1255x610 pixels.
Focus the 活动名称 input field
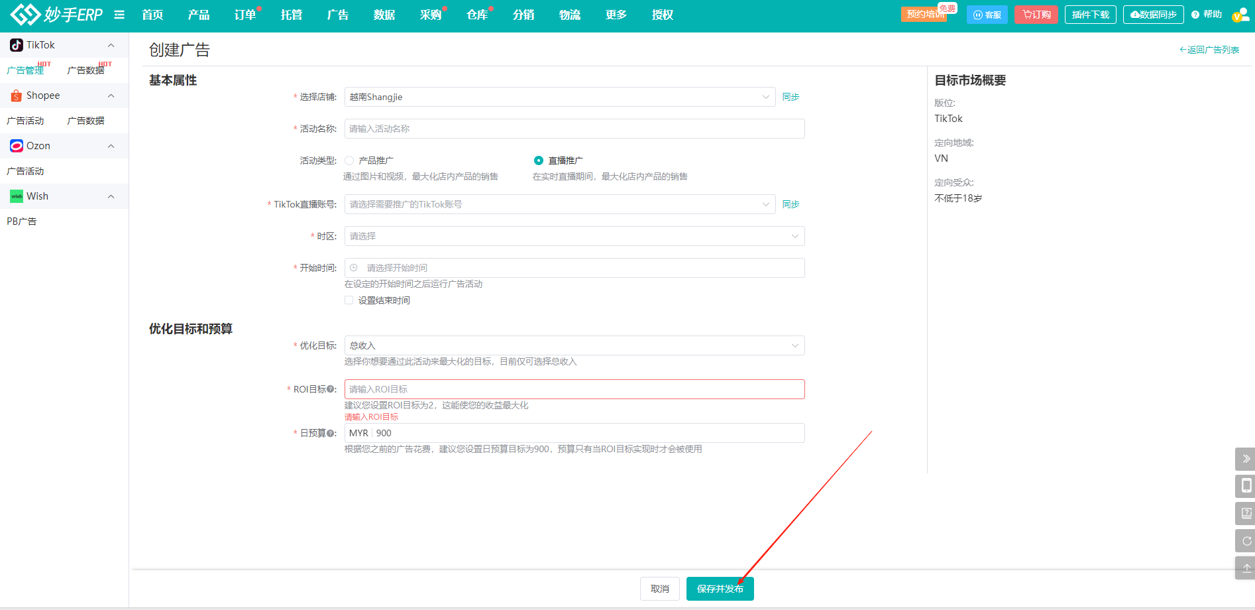pos(574,129)
